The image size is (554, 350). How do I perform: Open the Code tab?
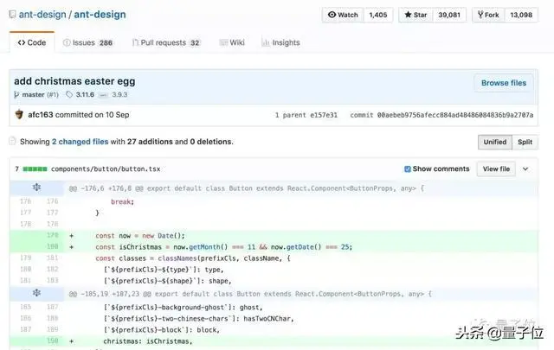click(31, 42)
